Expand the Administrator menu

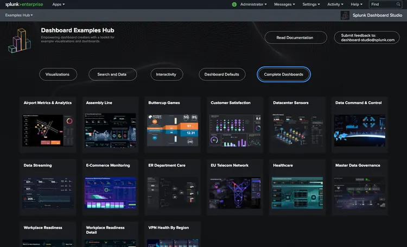pos(253,4)
